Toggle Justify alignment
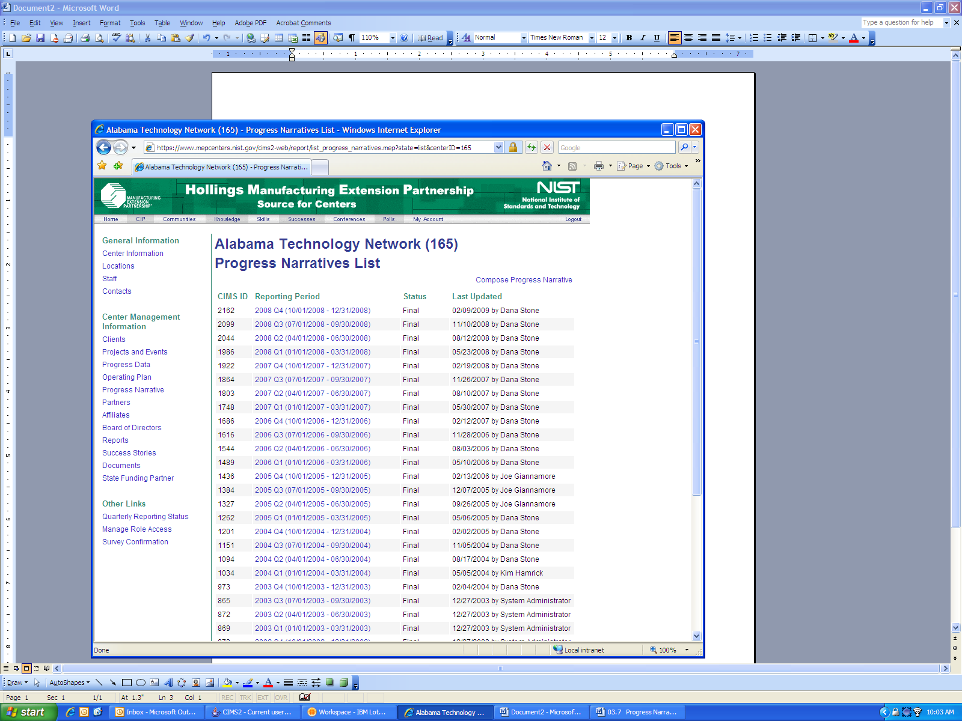This screenshot has height=721, width=962. coord(716,38)
